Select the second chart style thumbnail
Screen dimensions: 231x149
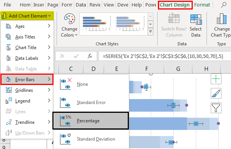(x=130, y=24)
